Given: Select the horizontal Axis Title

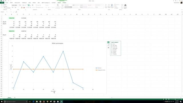Looking at the screenshot, I should [x=53, y=91].
